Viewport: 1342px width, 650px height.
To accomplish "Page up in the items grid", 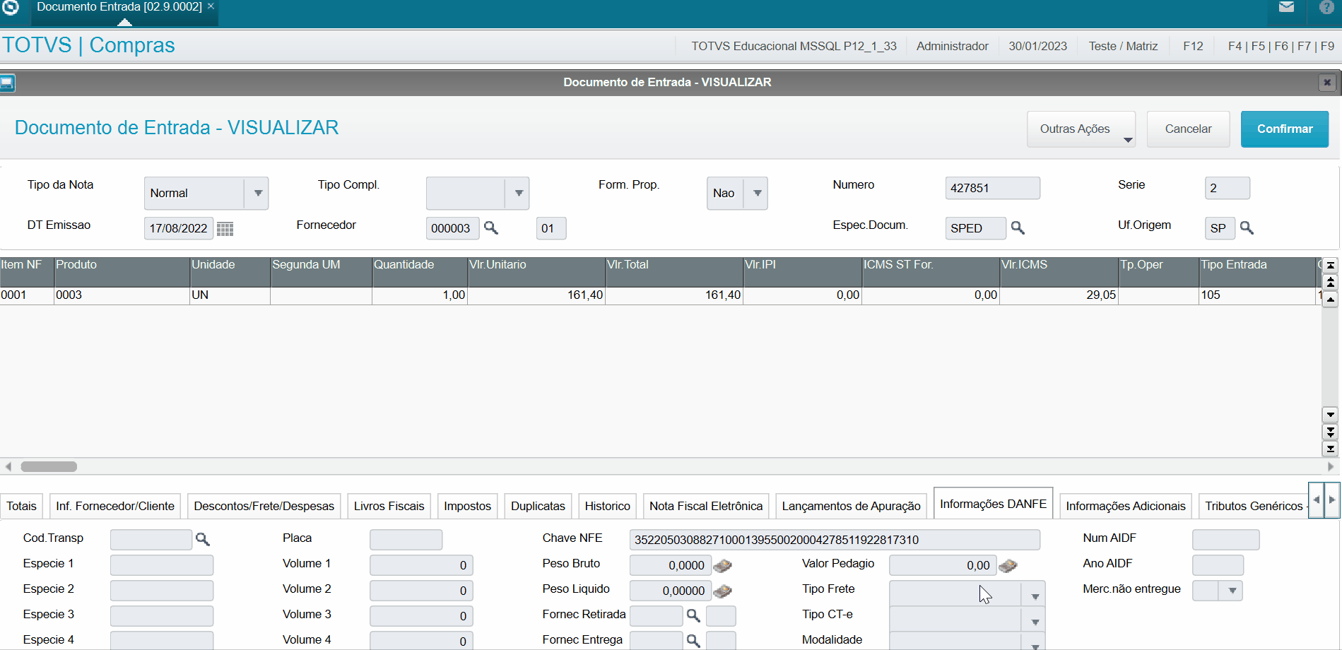I will [x=1330, y=282].
